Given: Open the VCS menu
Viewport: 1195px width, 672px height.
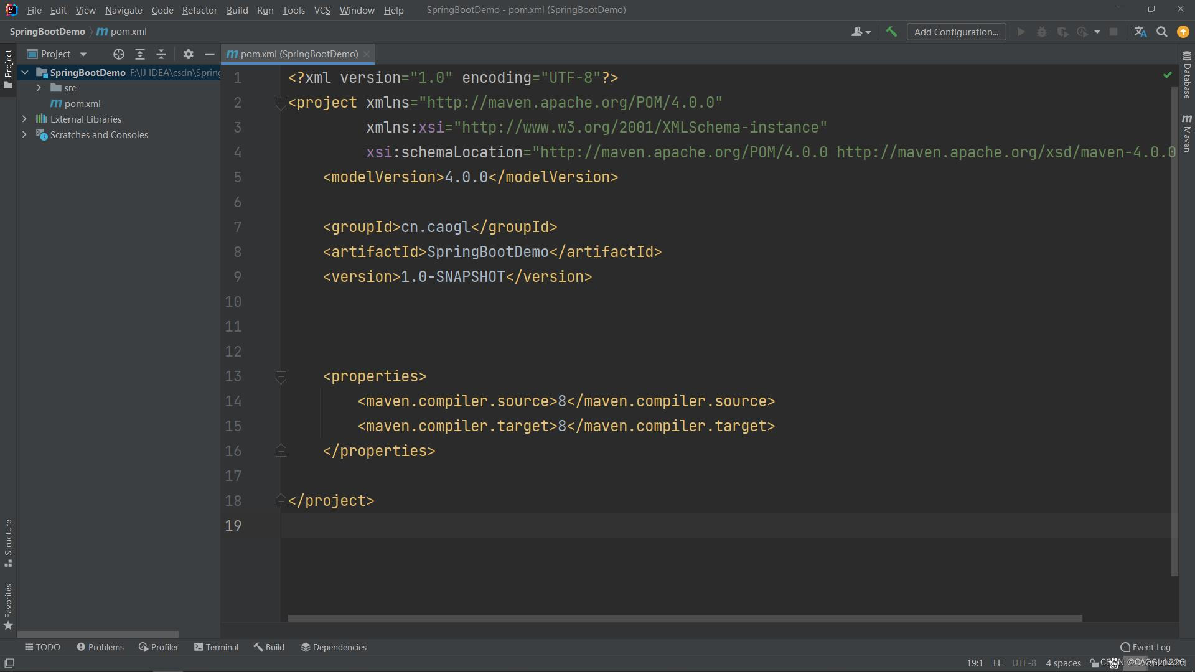Looking at the screenshot, I should tap(322, 10).
